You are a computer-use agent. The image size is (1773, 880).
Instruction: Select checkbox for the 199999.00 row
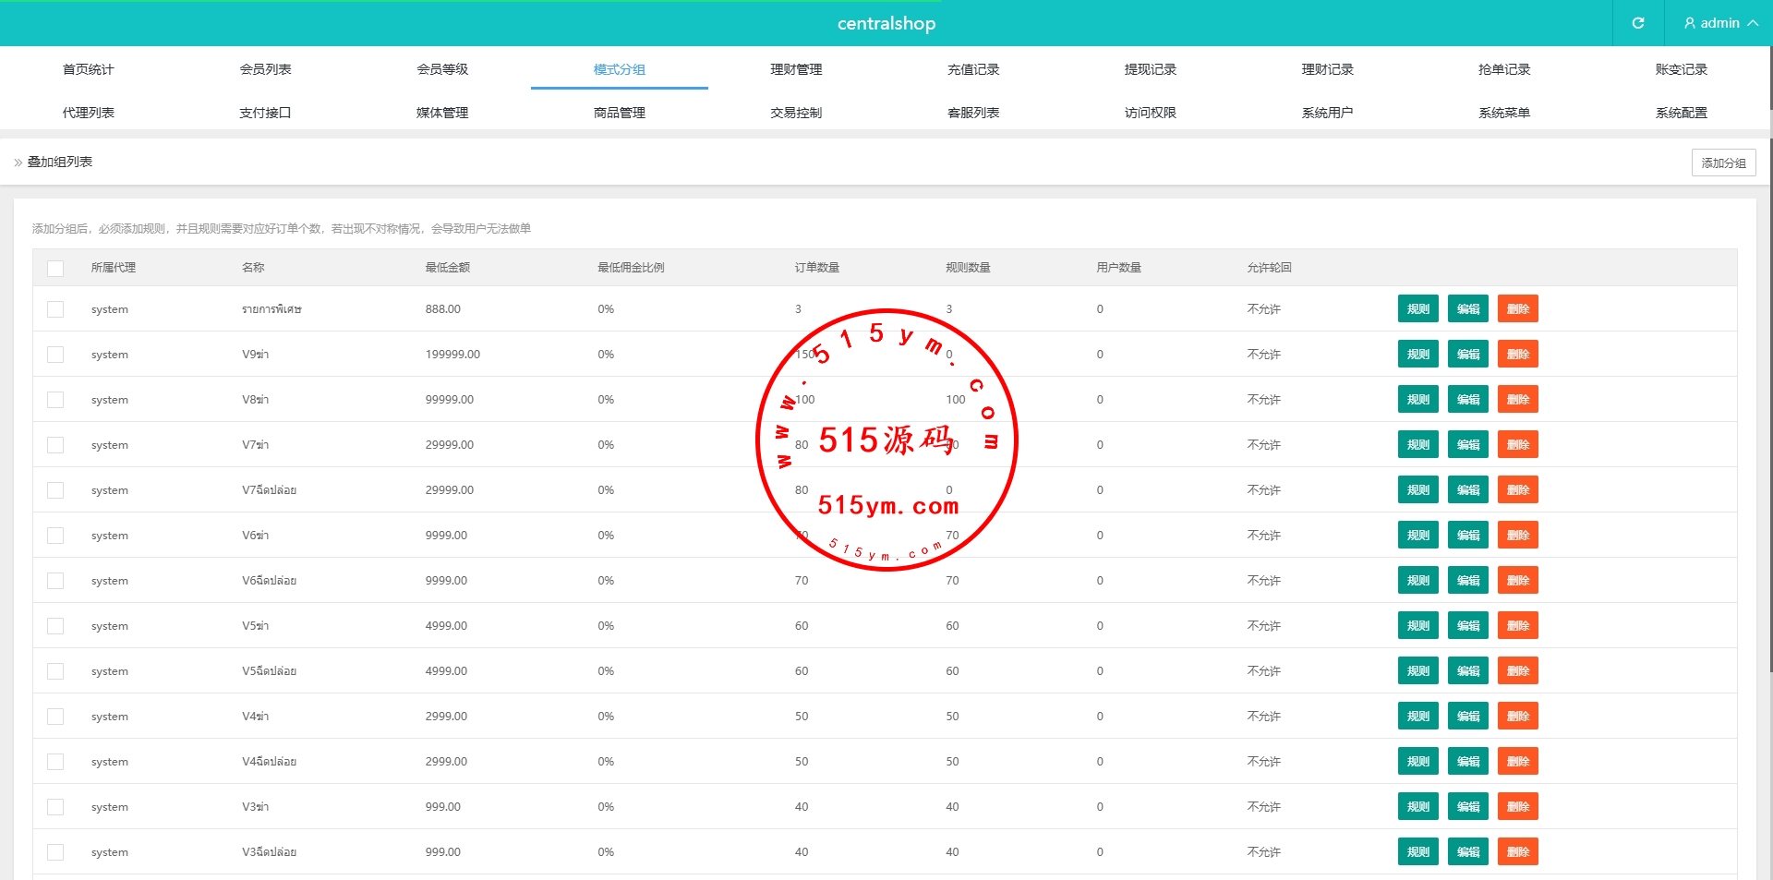(55, 355)
